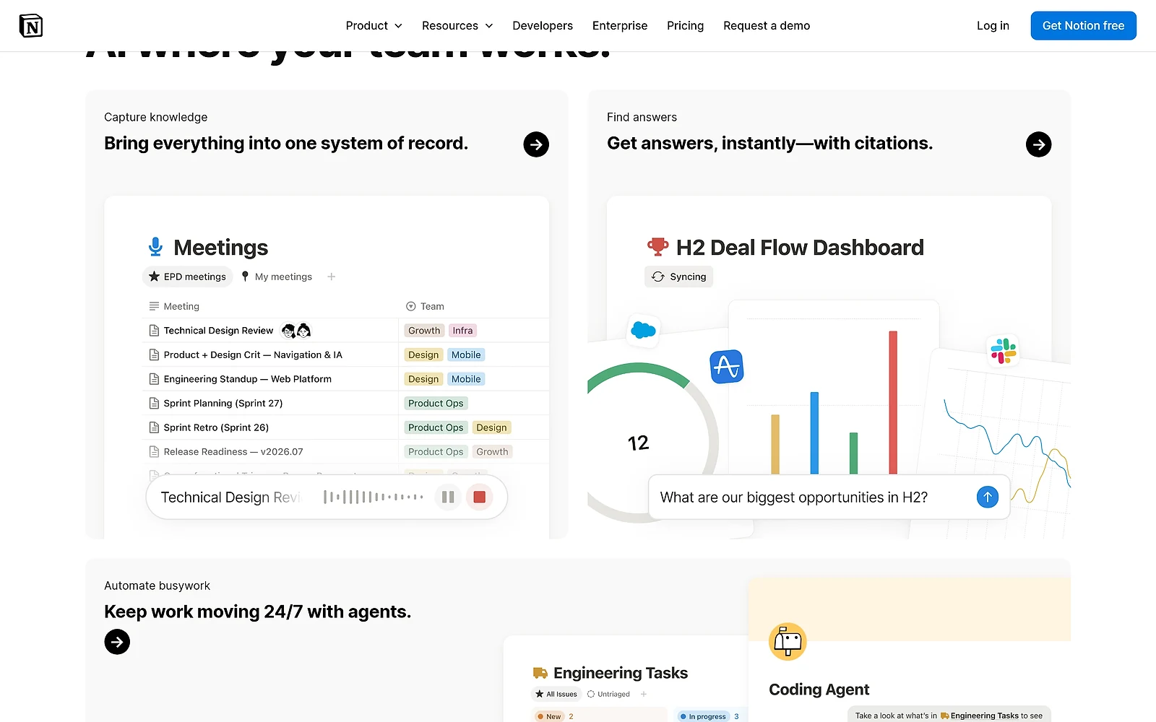Click the Design tag on Engineering Standup row
Screen dimensions: 1156x722
pyautogui.click(x=423, y=379)
